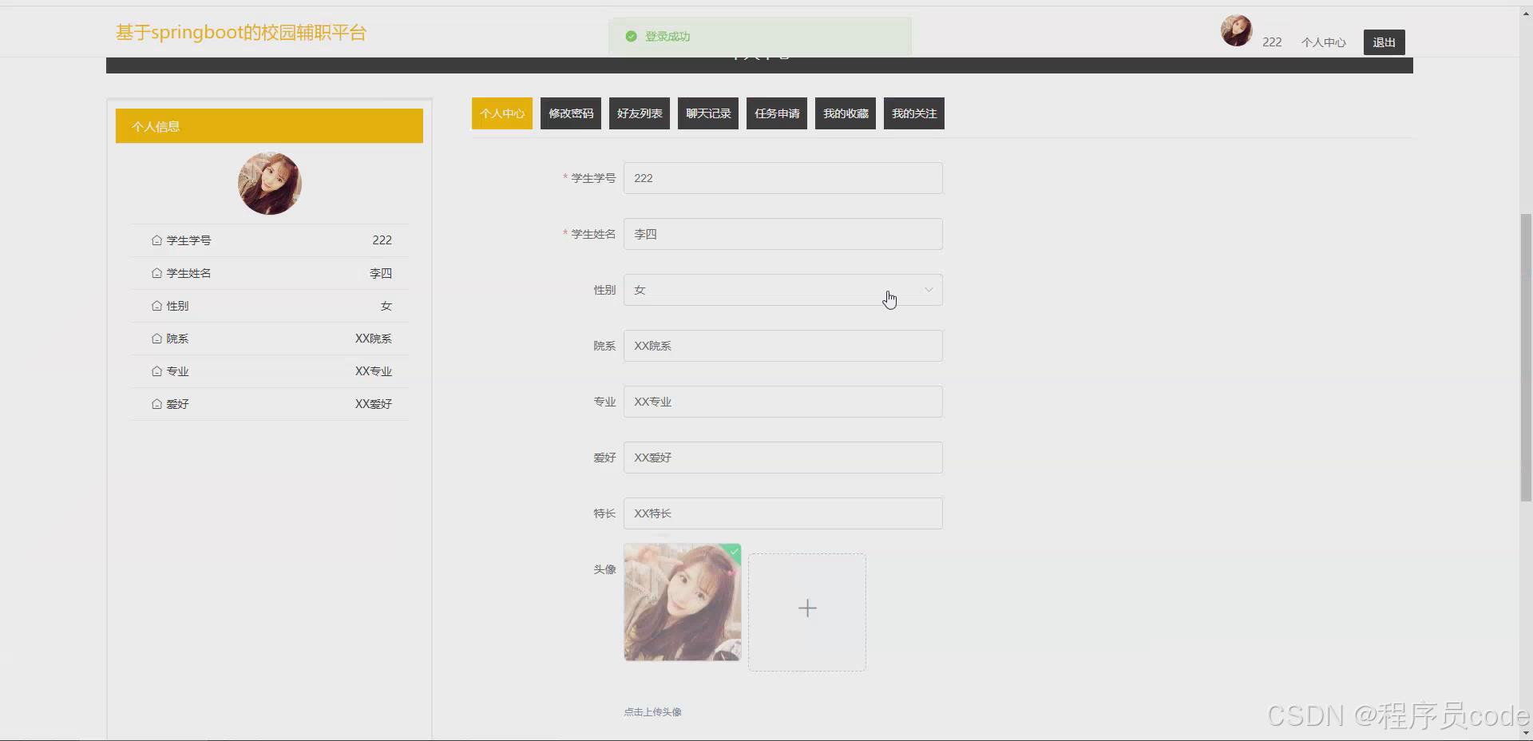Select the 爱好 input field
The image size is (1533, 741).
(783, 458)
